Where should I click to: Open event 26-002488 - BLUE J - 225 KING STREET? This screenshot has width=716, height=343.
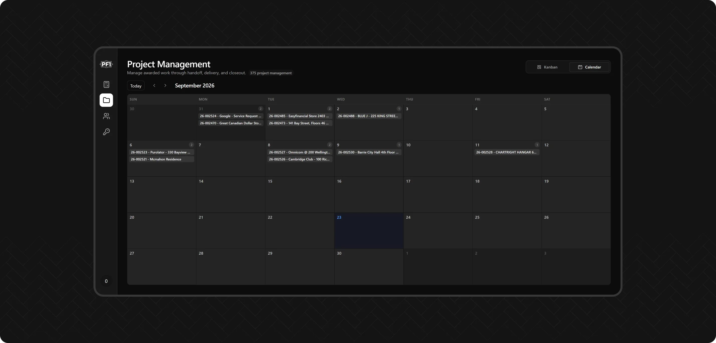(369, 116)
